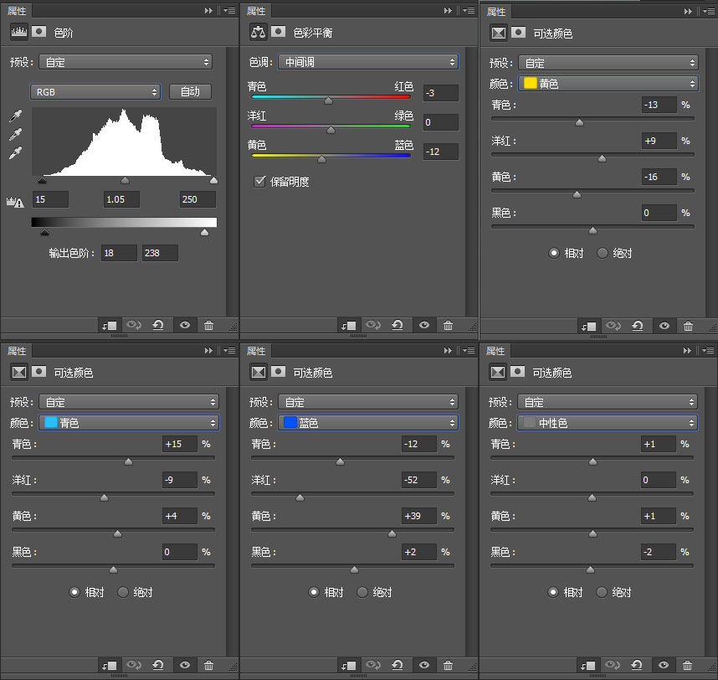Pick the gray point eyedropper in Levels panel
718x680 pixels.
tap(16, 134)
